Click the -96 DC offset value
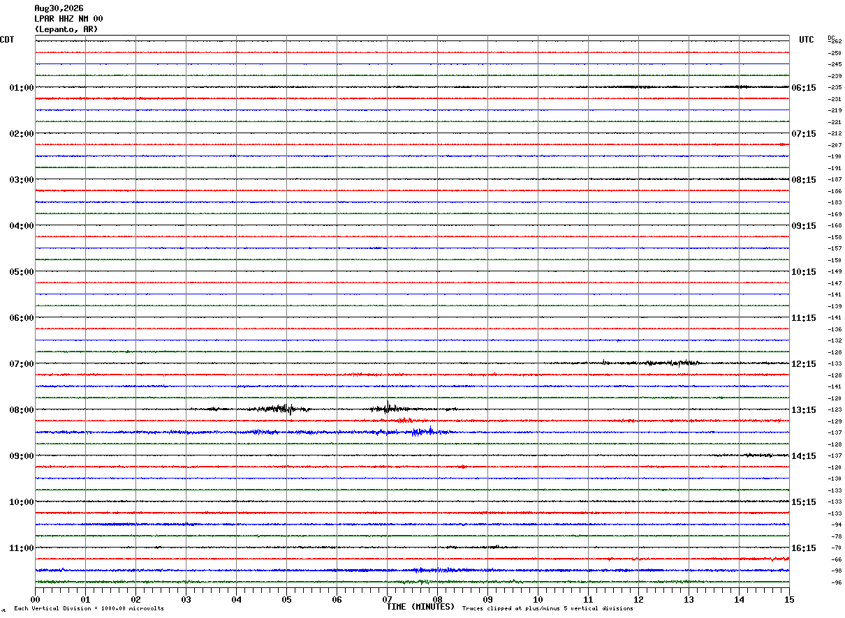Viewport: 845px width, 618px height. pyautogui.click(x=835, y=582)
